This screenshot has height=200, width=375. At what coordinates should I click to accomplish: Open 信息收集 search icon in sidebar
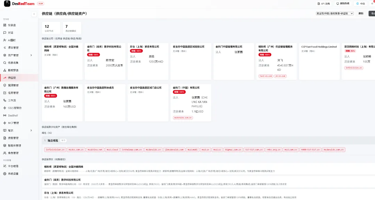5,63
